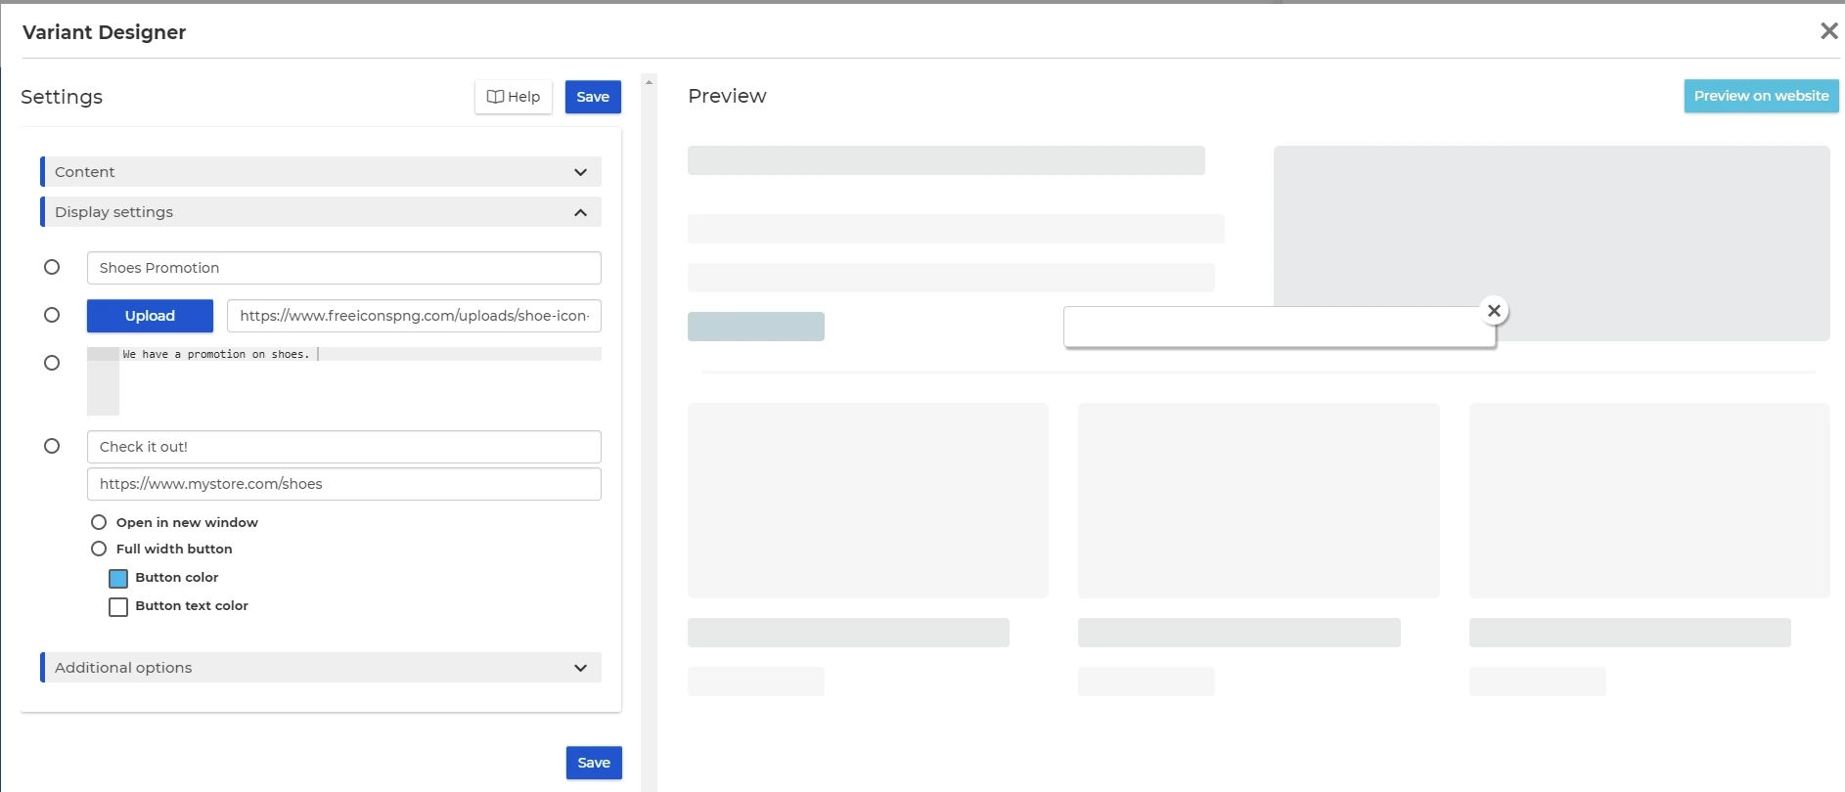Toggle the Check it out! button radio

(52, 446)
